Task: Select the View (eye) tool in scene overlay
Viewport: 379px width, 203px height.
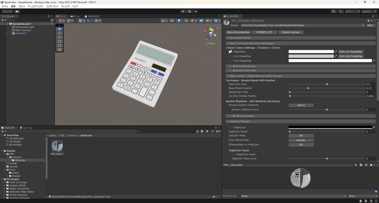Action: point(60,29)
